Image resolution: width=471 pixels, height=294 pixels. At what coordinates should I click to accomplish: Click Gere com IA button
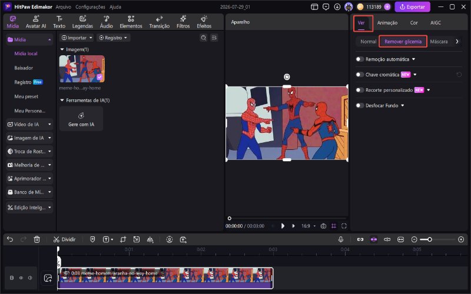(81, 119)
